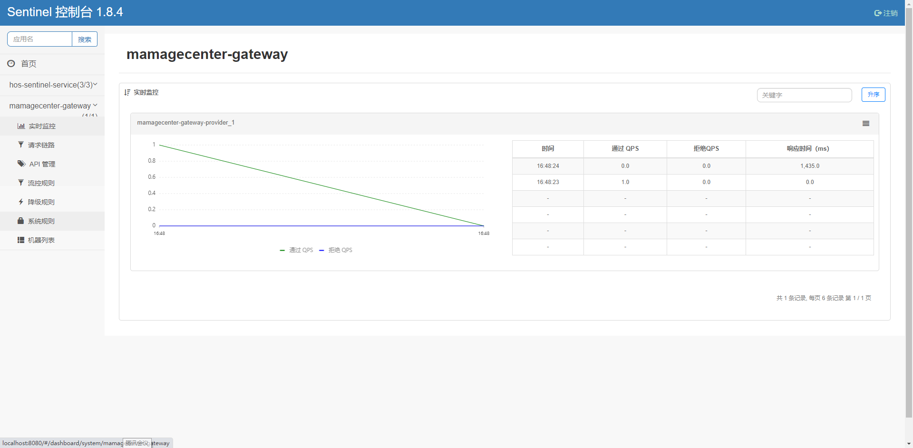
Task: Open the hamburger menu on the provider chart panel
Action: coord(865,124)
